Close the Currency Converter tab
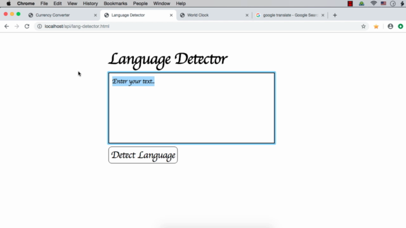406x228 pixels. coord(95,15)
